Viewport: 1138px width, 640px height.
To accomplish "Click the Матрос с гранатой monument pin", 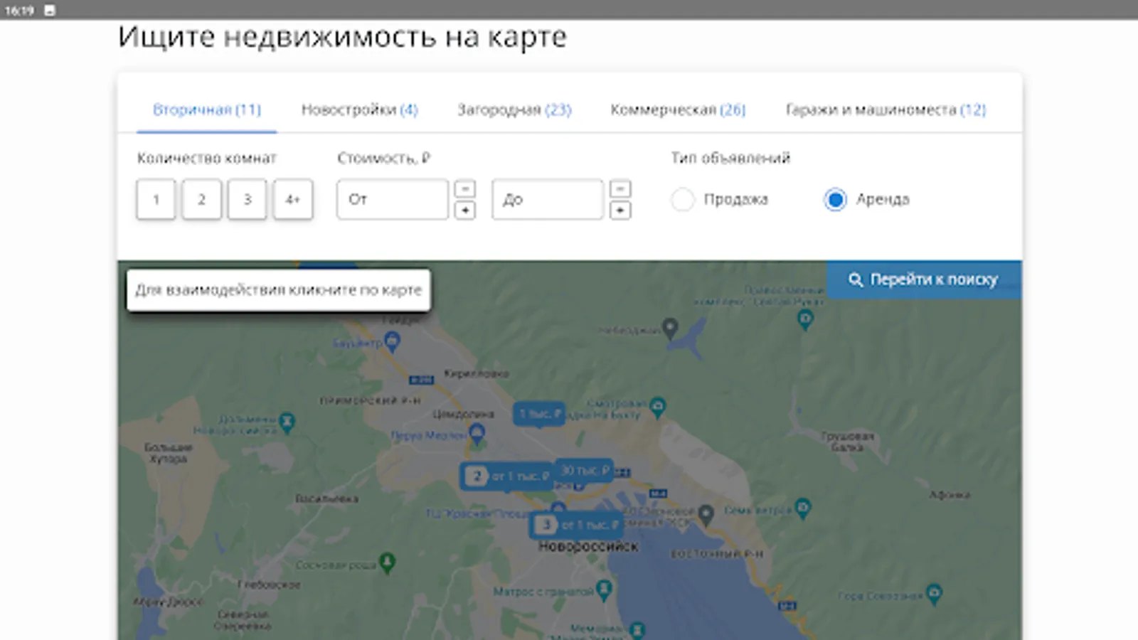I will pos(604,589).
